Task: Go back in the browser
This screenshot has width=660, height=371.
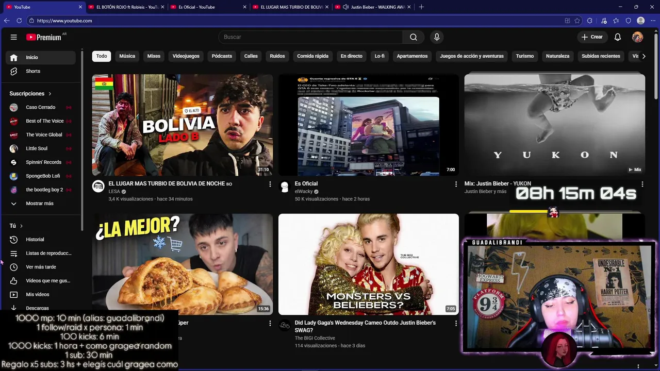Action: pos(7,21)
